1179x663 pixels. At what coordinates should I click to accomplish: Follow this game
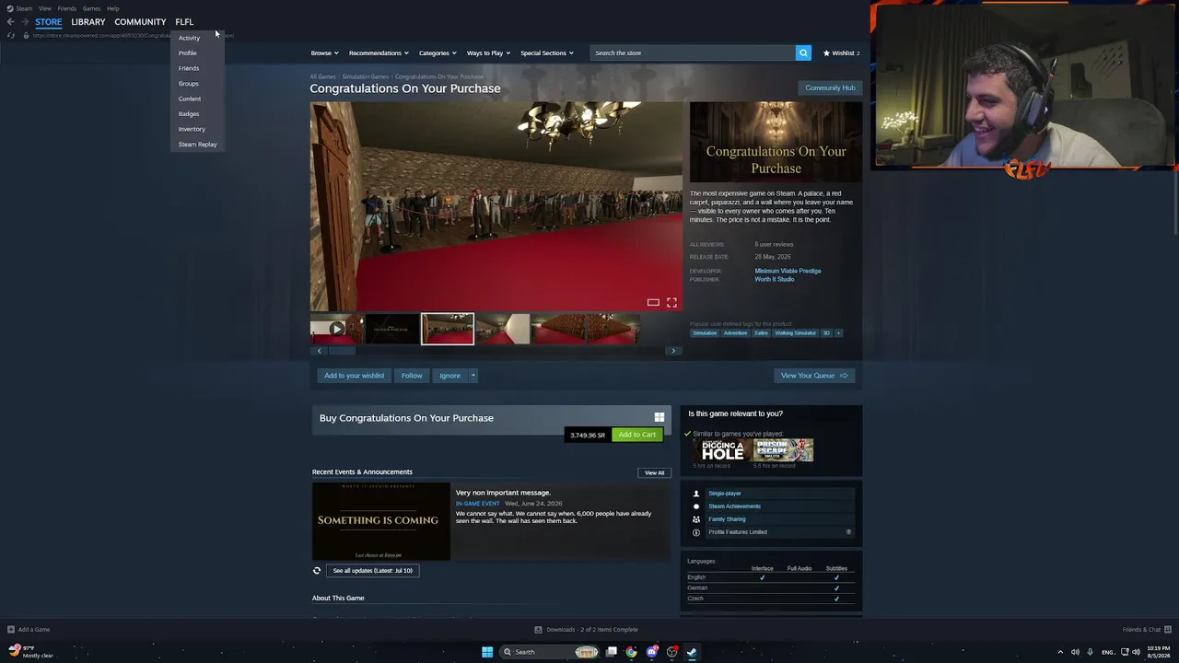tap(412, 376)
